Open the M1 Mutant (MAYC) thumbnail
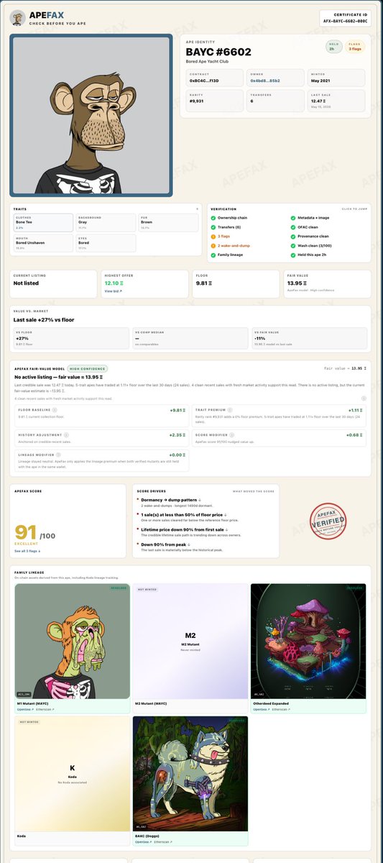The width and height of the screenshot is (383, 863). 71,643
